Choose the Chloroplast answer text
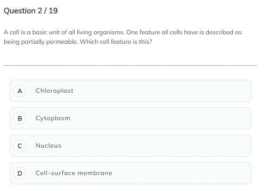The height and width of the screenshot is (191, 265). pos(54,91)
